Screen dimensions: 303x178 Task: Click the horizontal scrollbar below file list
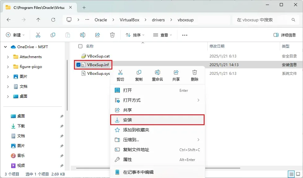[93, 168]
